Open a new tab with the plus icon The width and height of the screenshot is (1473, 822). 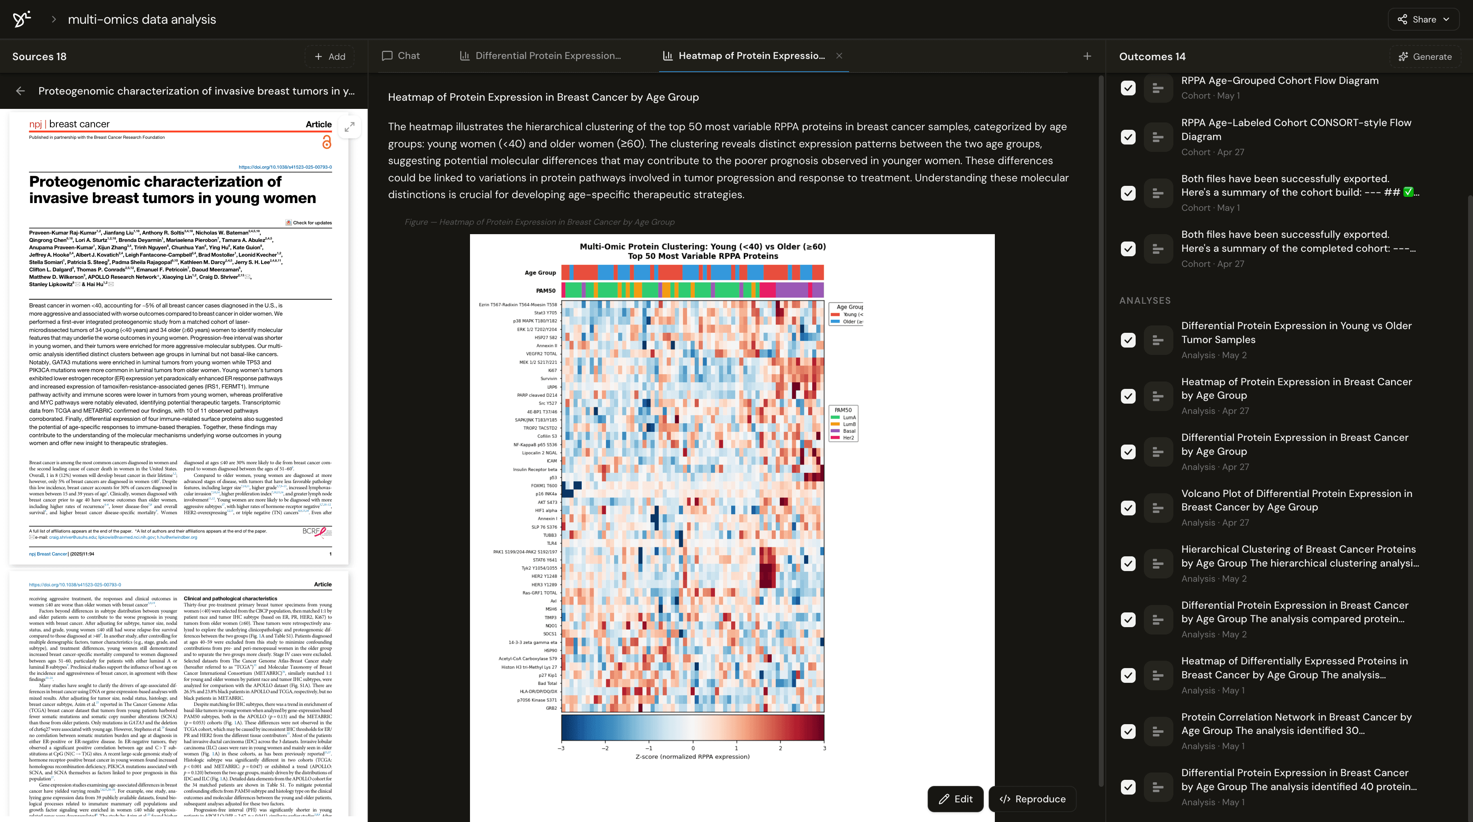pos(1087,56)
